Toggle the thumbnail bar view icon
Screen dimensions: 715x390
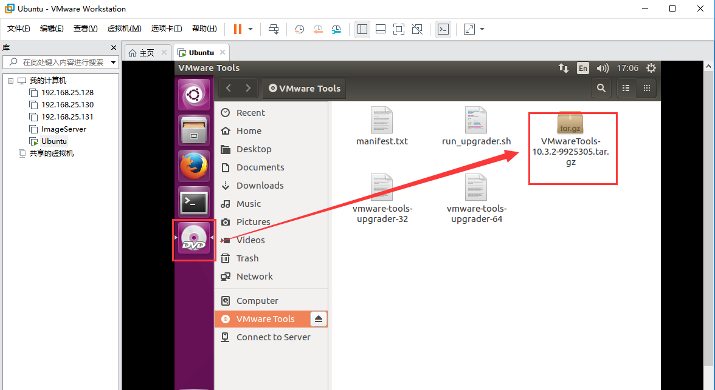click(381, 29)
